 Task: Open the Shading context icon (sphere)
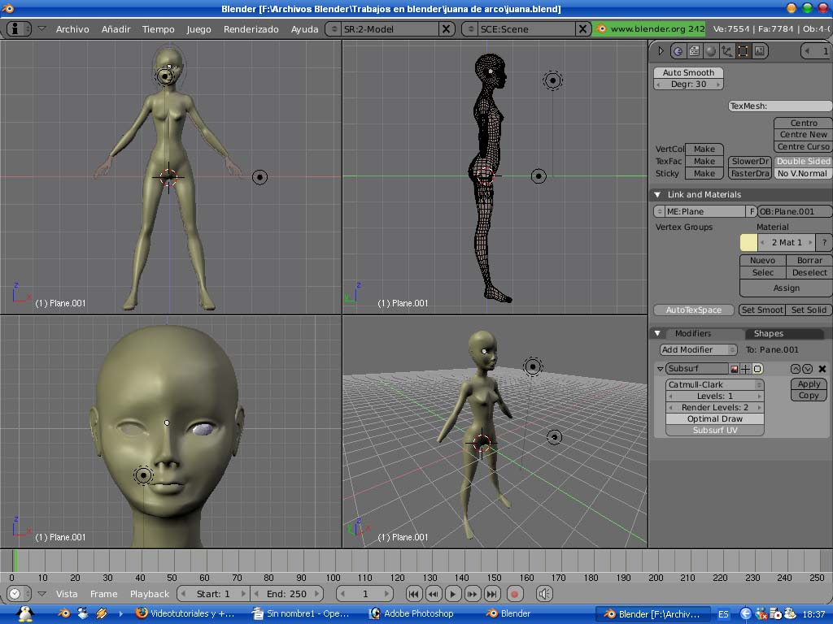click(710, 51)
